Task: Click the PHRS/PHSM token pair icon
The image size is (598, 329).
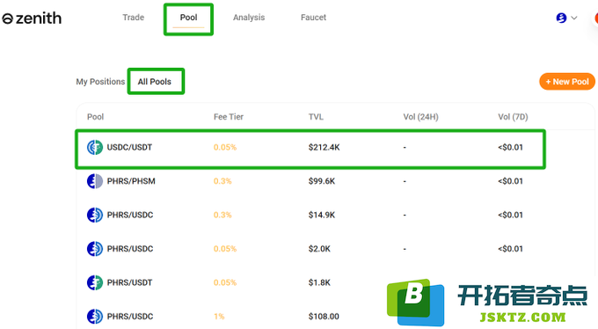Action: pos(95,181)
